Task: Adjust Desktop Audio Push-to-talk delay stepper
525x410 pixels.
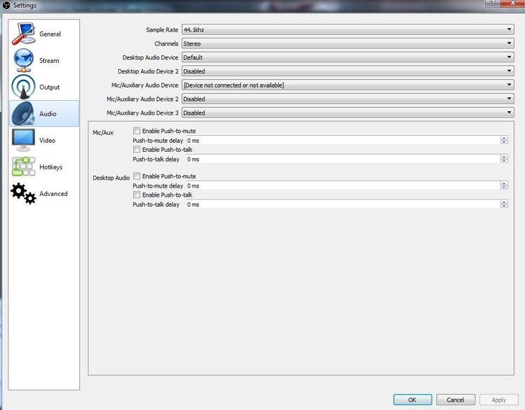Action: click(x=504, y=204)
